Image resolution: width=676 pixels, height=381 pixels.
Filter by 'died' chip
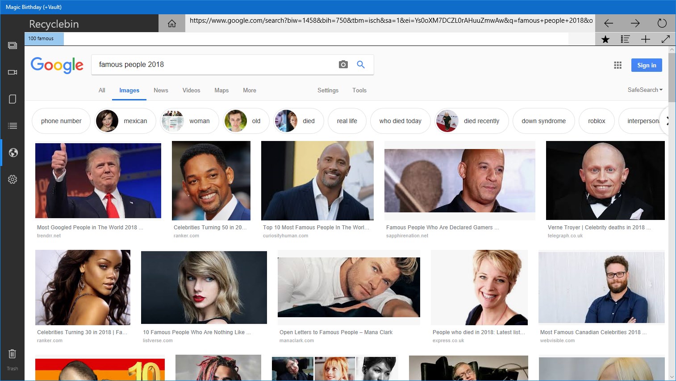click(x=299, y=121)
